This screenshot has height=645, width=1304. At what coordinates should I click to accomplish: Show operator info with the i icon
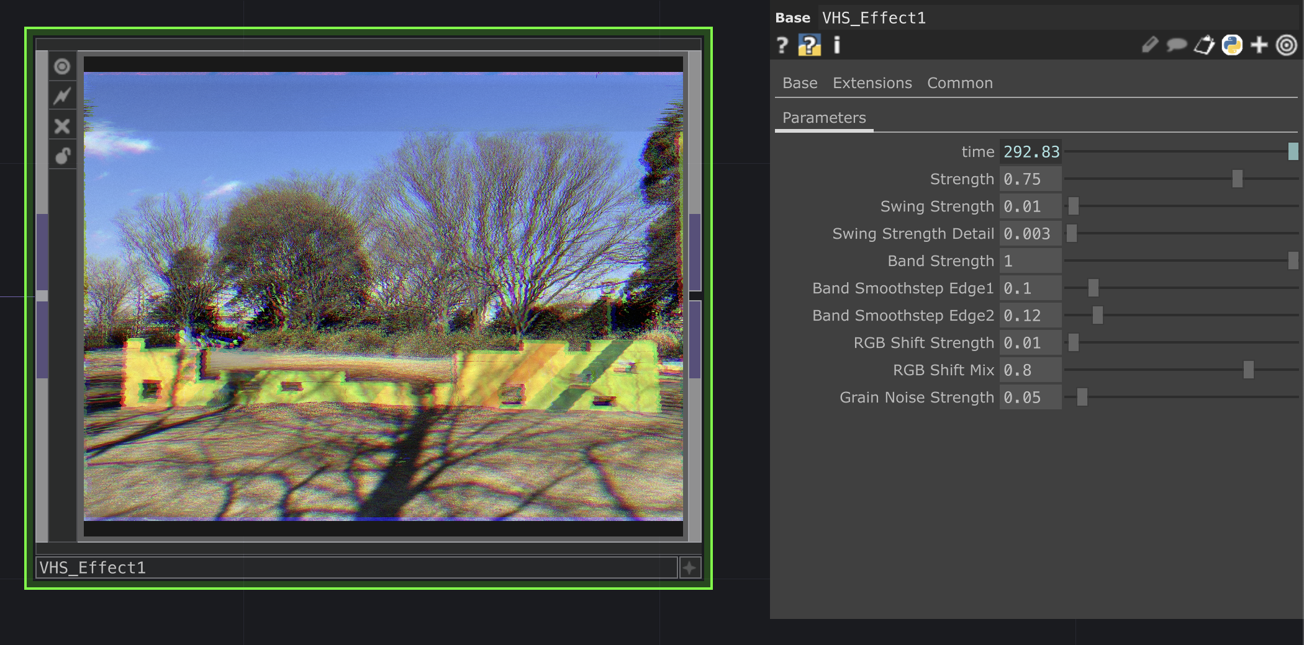click(x=837, y=45)
